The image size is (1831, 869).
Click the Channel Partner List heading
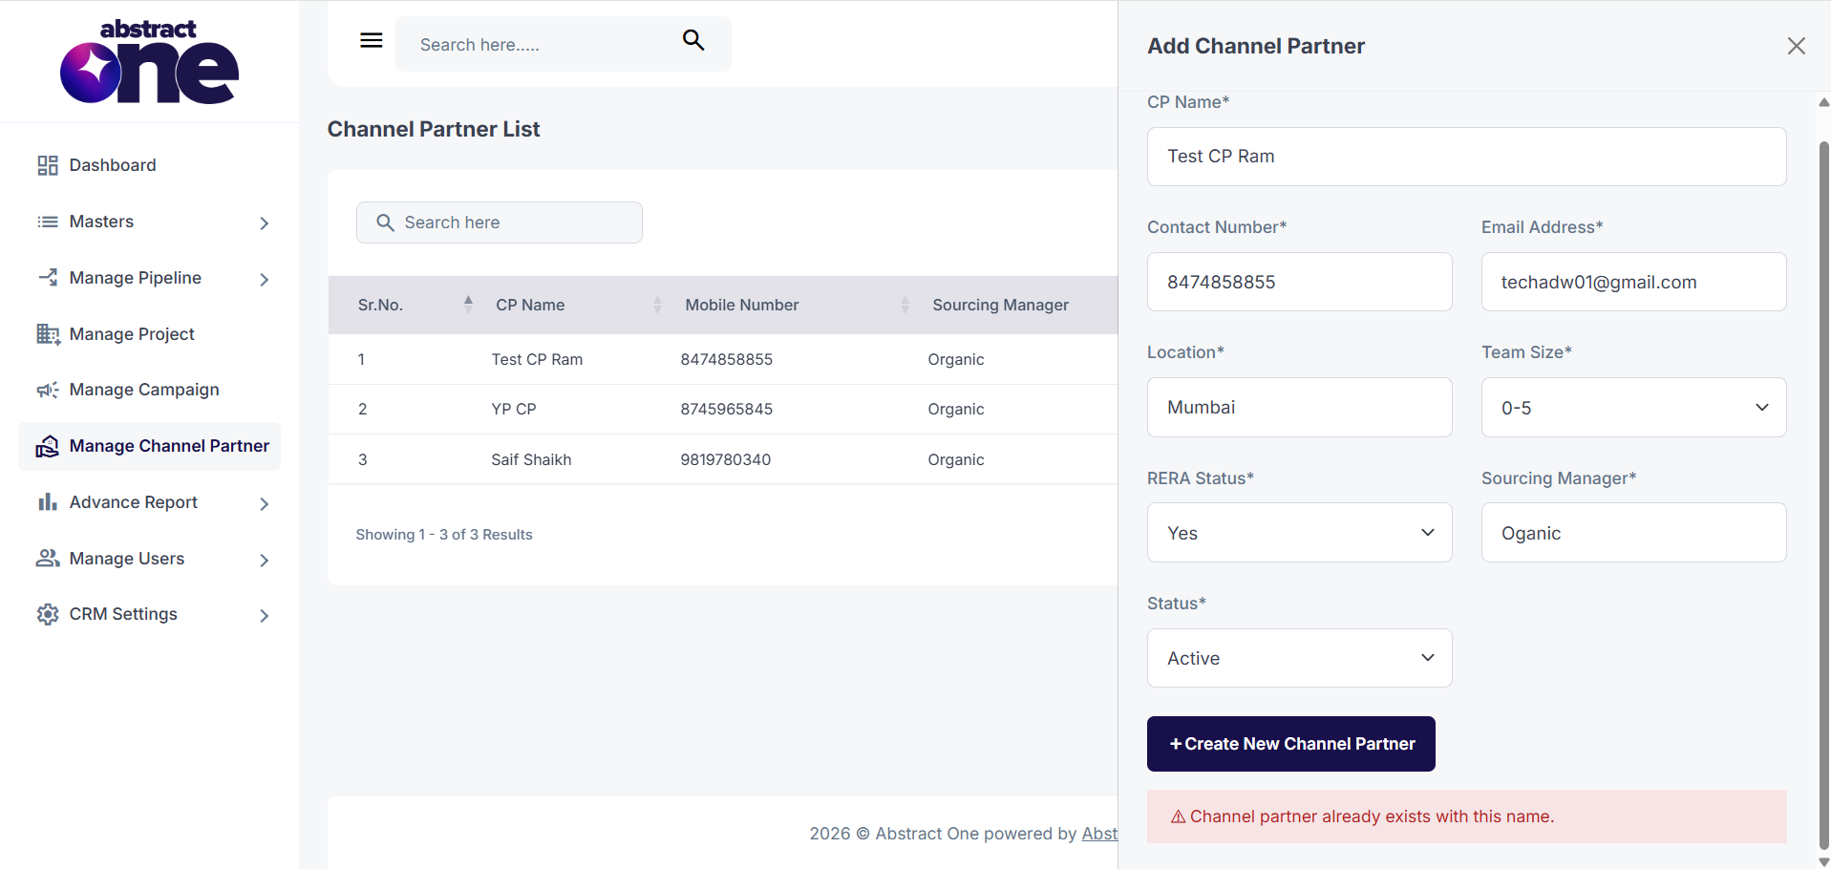(434, 129)
